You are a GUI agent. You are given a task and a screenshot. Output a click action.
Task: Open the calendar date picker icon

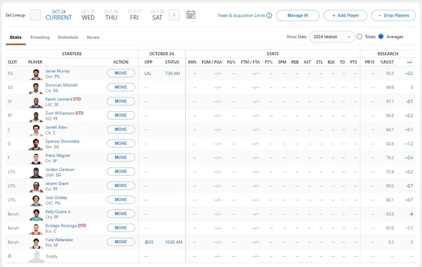[x=191, y=15]
